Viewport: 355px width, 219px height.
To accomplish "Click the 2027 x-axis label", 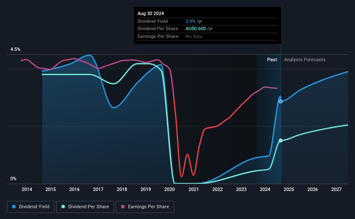I will (x=336, y=189).
